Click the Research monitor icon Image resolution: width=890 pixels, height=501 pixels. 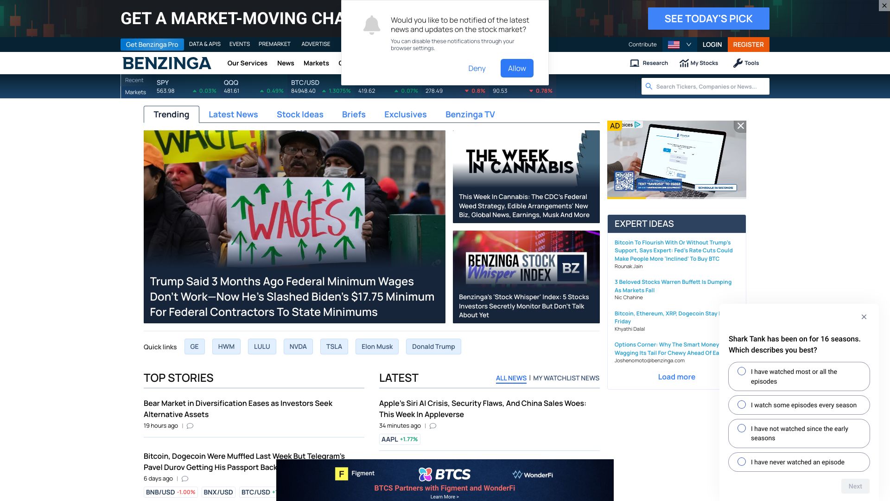pos(634,63)
